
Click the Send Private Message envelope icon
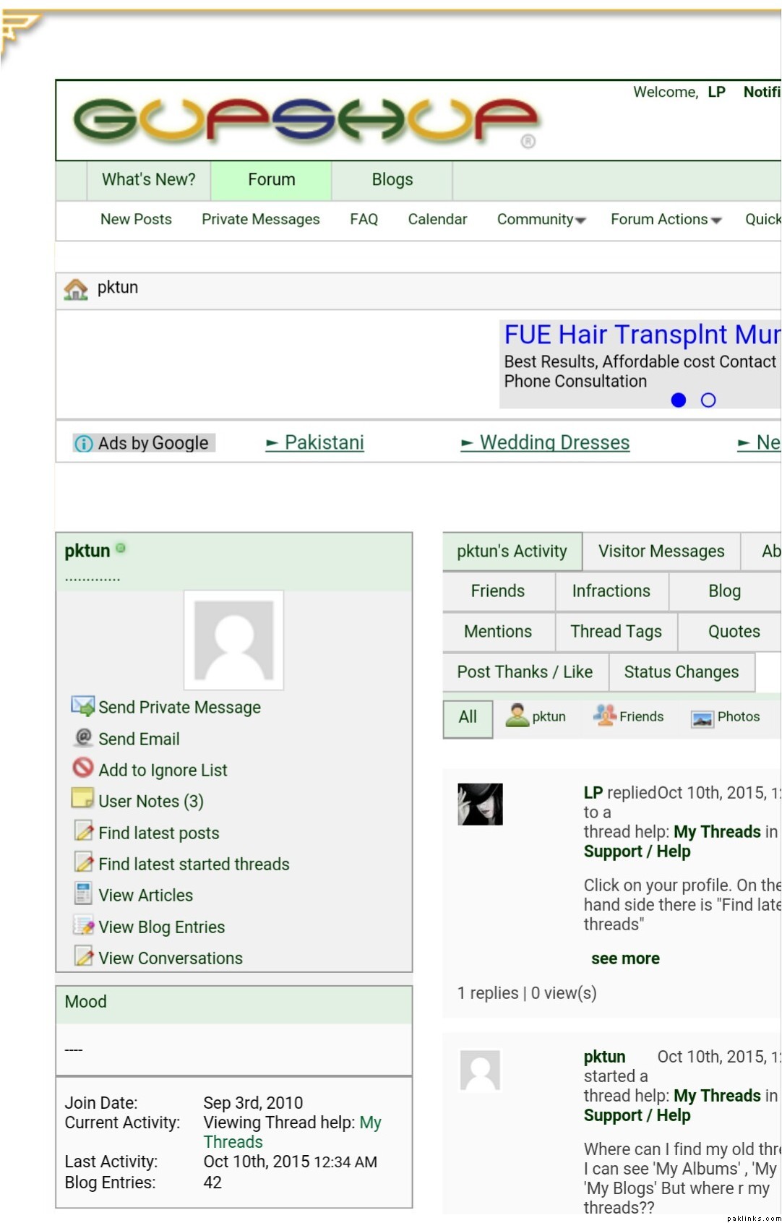82,706
